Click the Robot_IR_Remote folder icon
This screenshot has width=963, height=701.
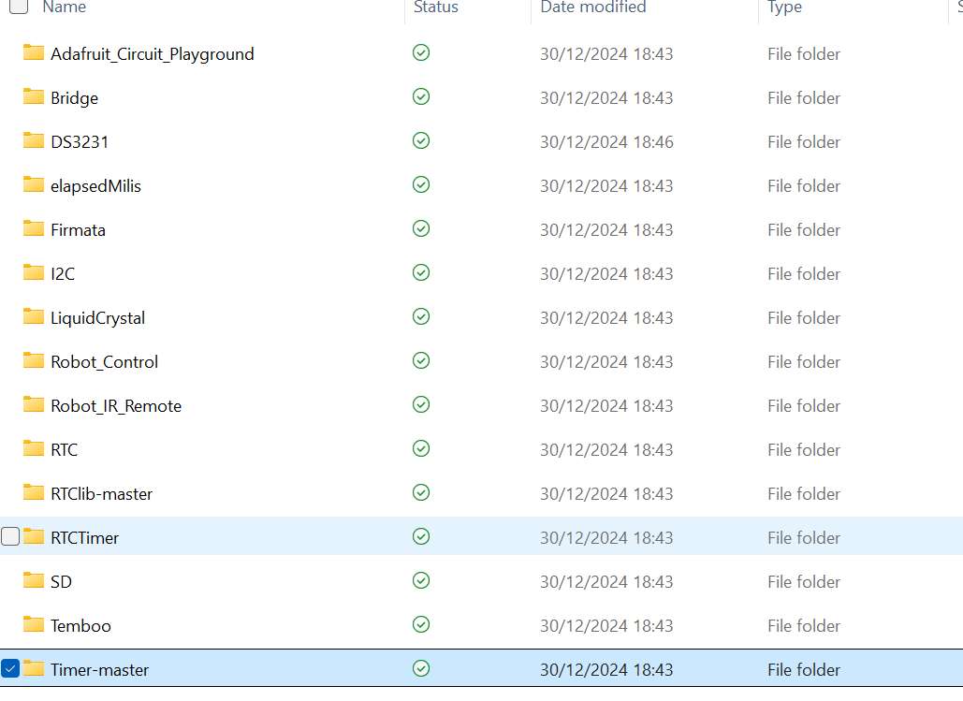[x=33, y=405]
